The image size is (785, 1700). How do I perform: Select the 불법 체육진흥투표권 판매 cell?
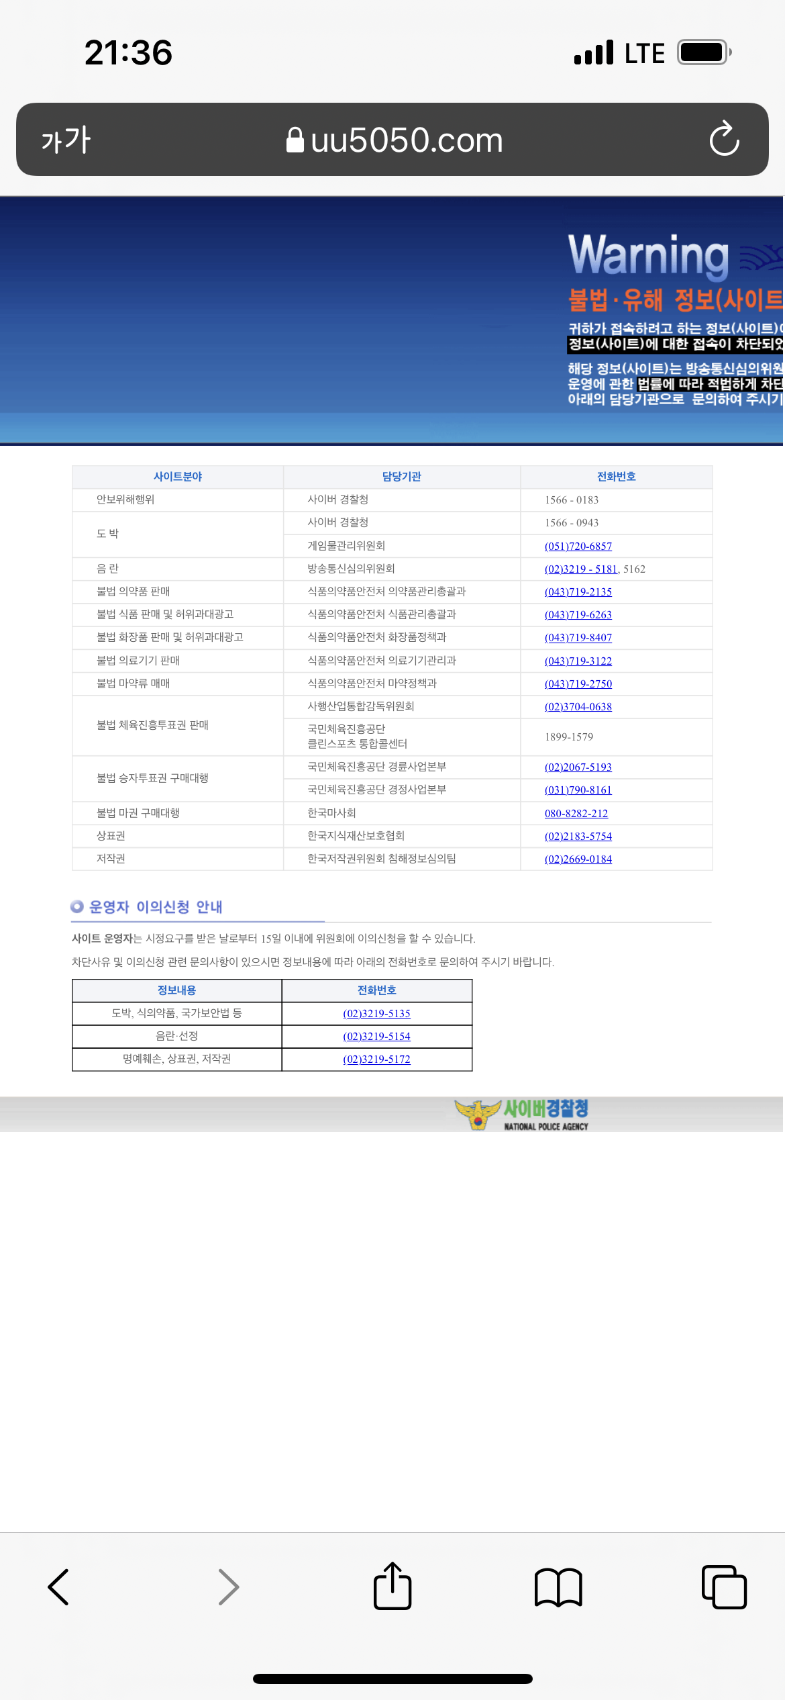tap(178, 725)
